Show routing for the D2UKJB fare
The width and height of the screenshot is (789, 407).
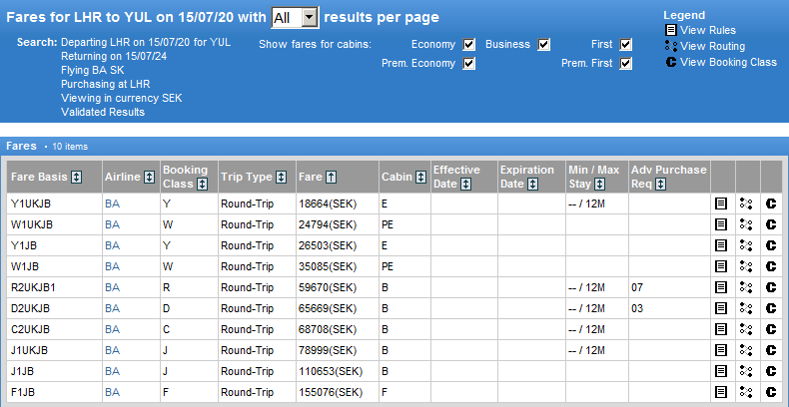(746, 308)
